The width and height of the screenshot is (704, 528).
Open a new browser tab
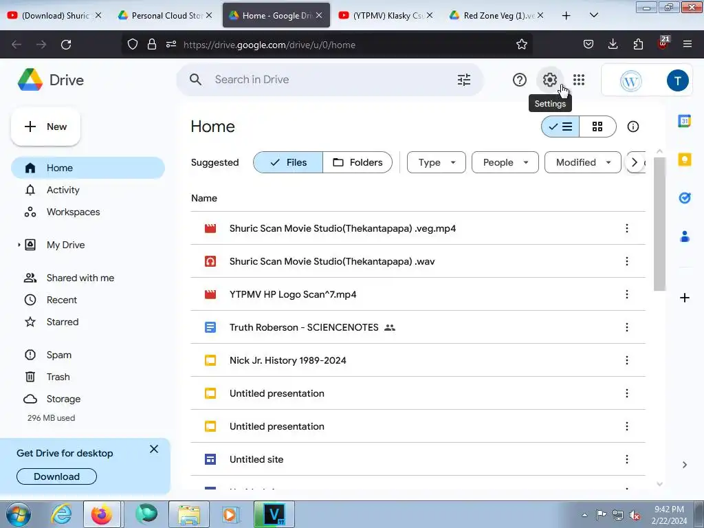point(566,15)
